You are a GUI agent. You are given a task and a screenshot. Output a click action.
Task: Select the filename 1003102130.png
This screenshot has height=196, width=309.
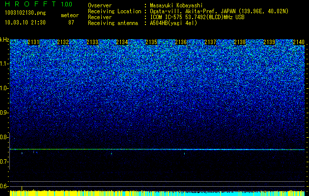click(26, 13)
